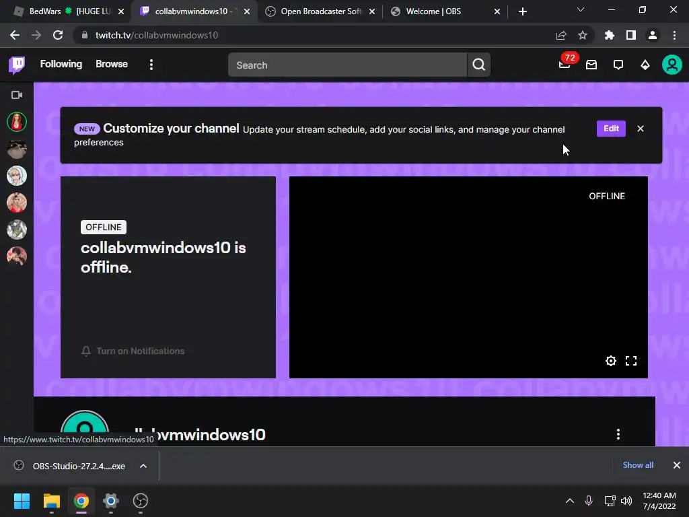
Task: Go to the Following page
Action: [61, 64]
